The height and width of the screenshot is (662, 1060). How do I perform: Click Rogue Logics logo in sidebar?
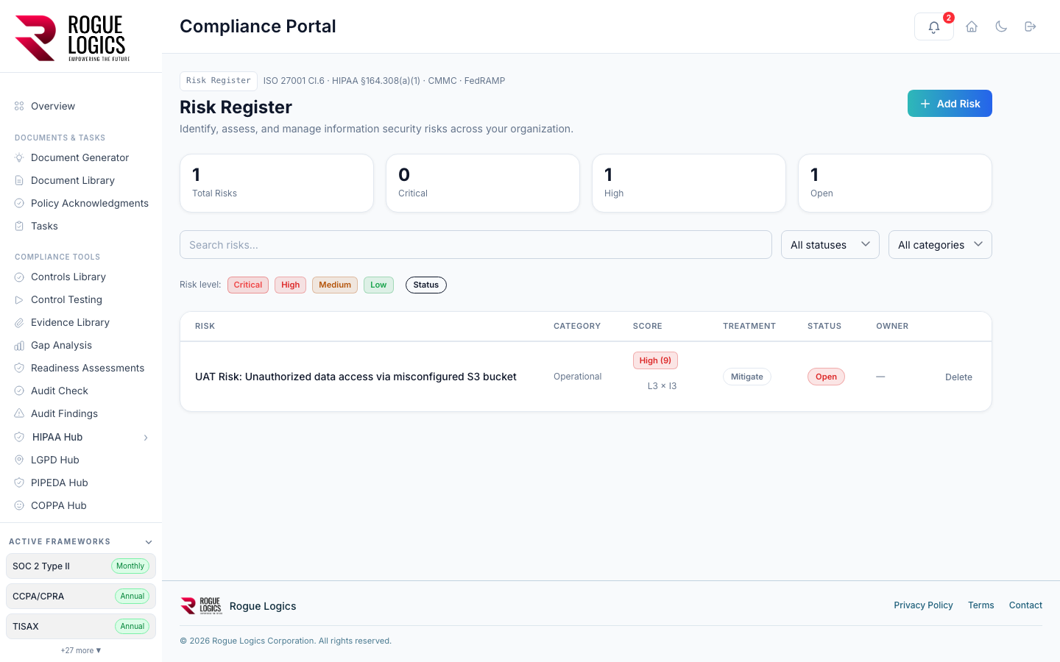[72, 38]
